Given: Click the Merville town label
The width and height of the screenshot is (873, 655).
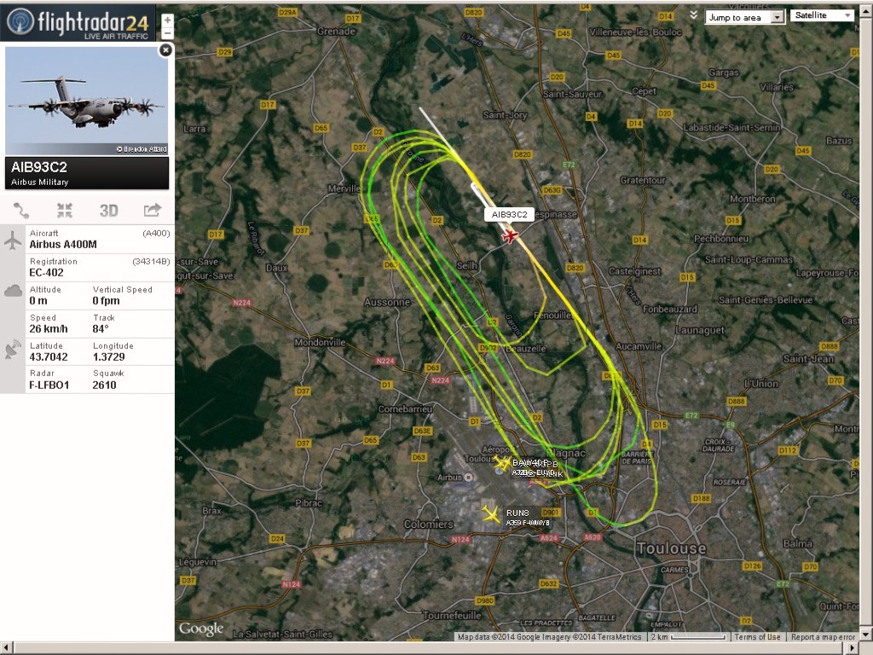Looking at the screenshot, I should click(x=344, y=188).
